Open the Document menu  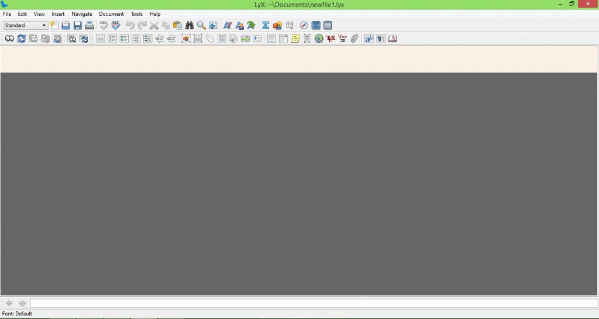coord(111,14)
